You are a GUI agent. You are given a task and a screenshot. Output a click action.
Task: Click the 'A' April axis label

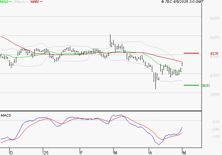(x=150, y=153)
